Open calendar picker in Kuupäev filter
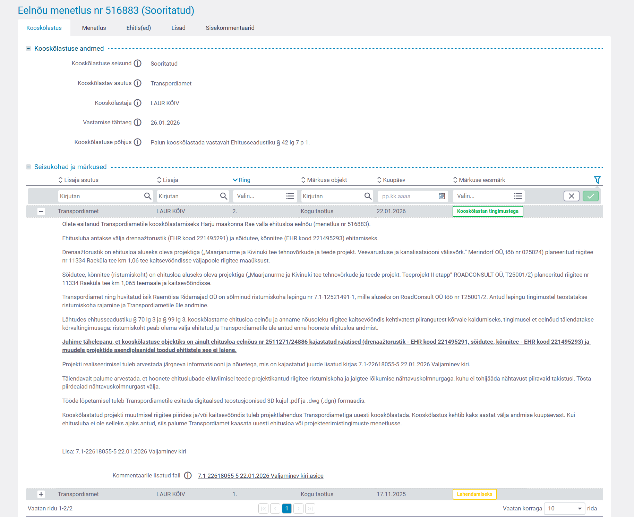 click(x=442, y=196)
